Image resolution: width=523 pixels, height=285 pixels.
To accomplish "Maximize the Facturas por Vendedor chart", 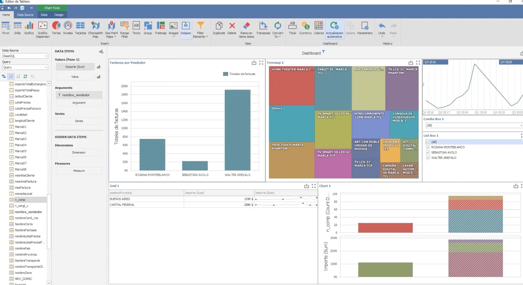I will (x=261, y=63).
